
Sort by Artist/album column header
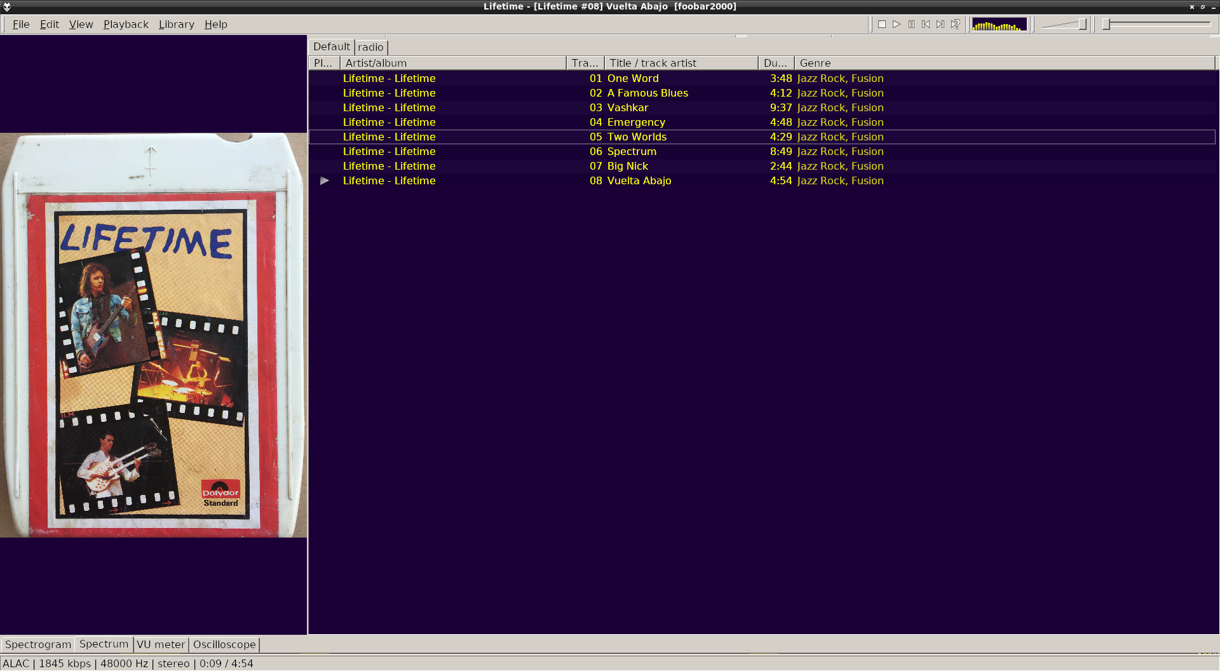(x=453, y=63)
